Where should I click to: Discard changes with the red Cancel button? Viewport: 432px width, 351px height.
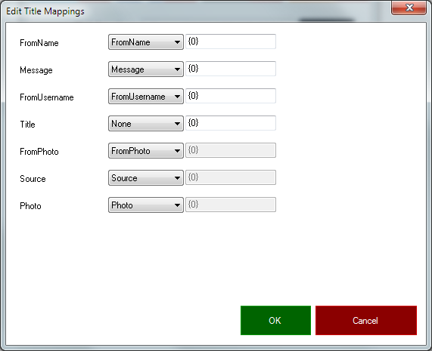[x=366, y=321]
